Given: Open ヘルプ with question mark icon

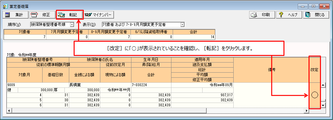Looking at the screenshot, I should point(289,15).
